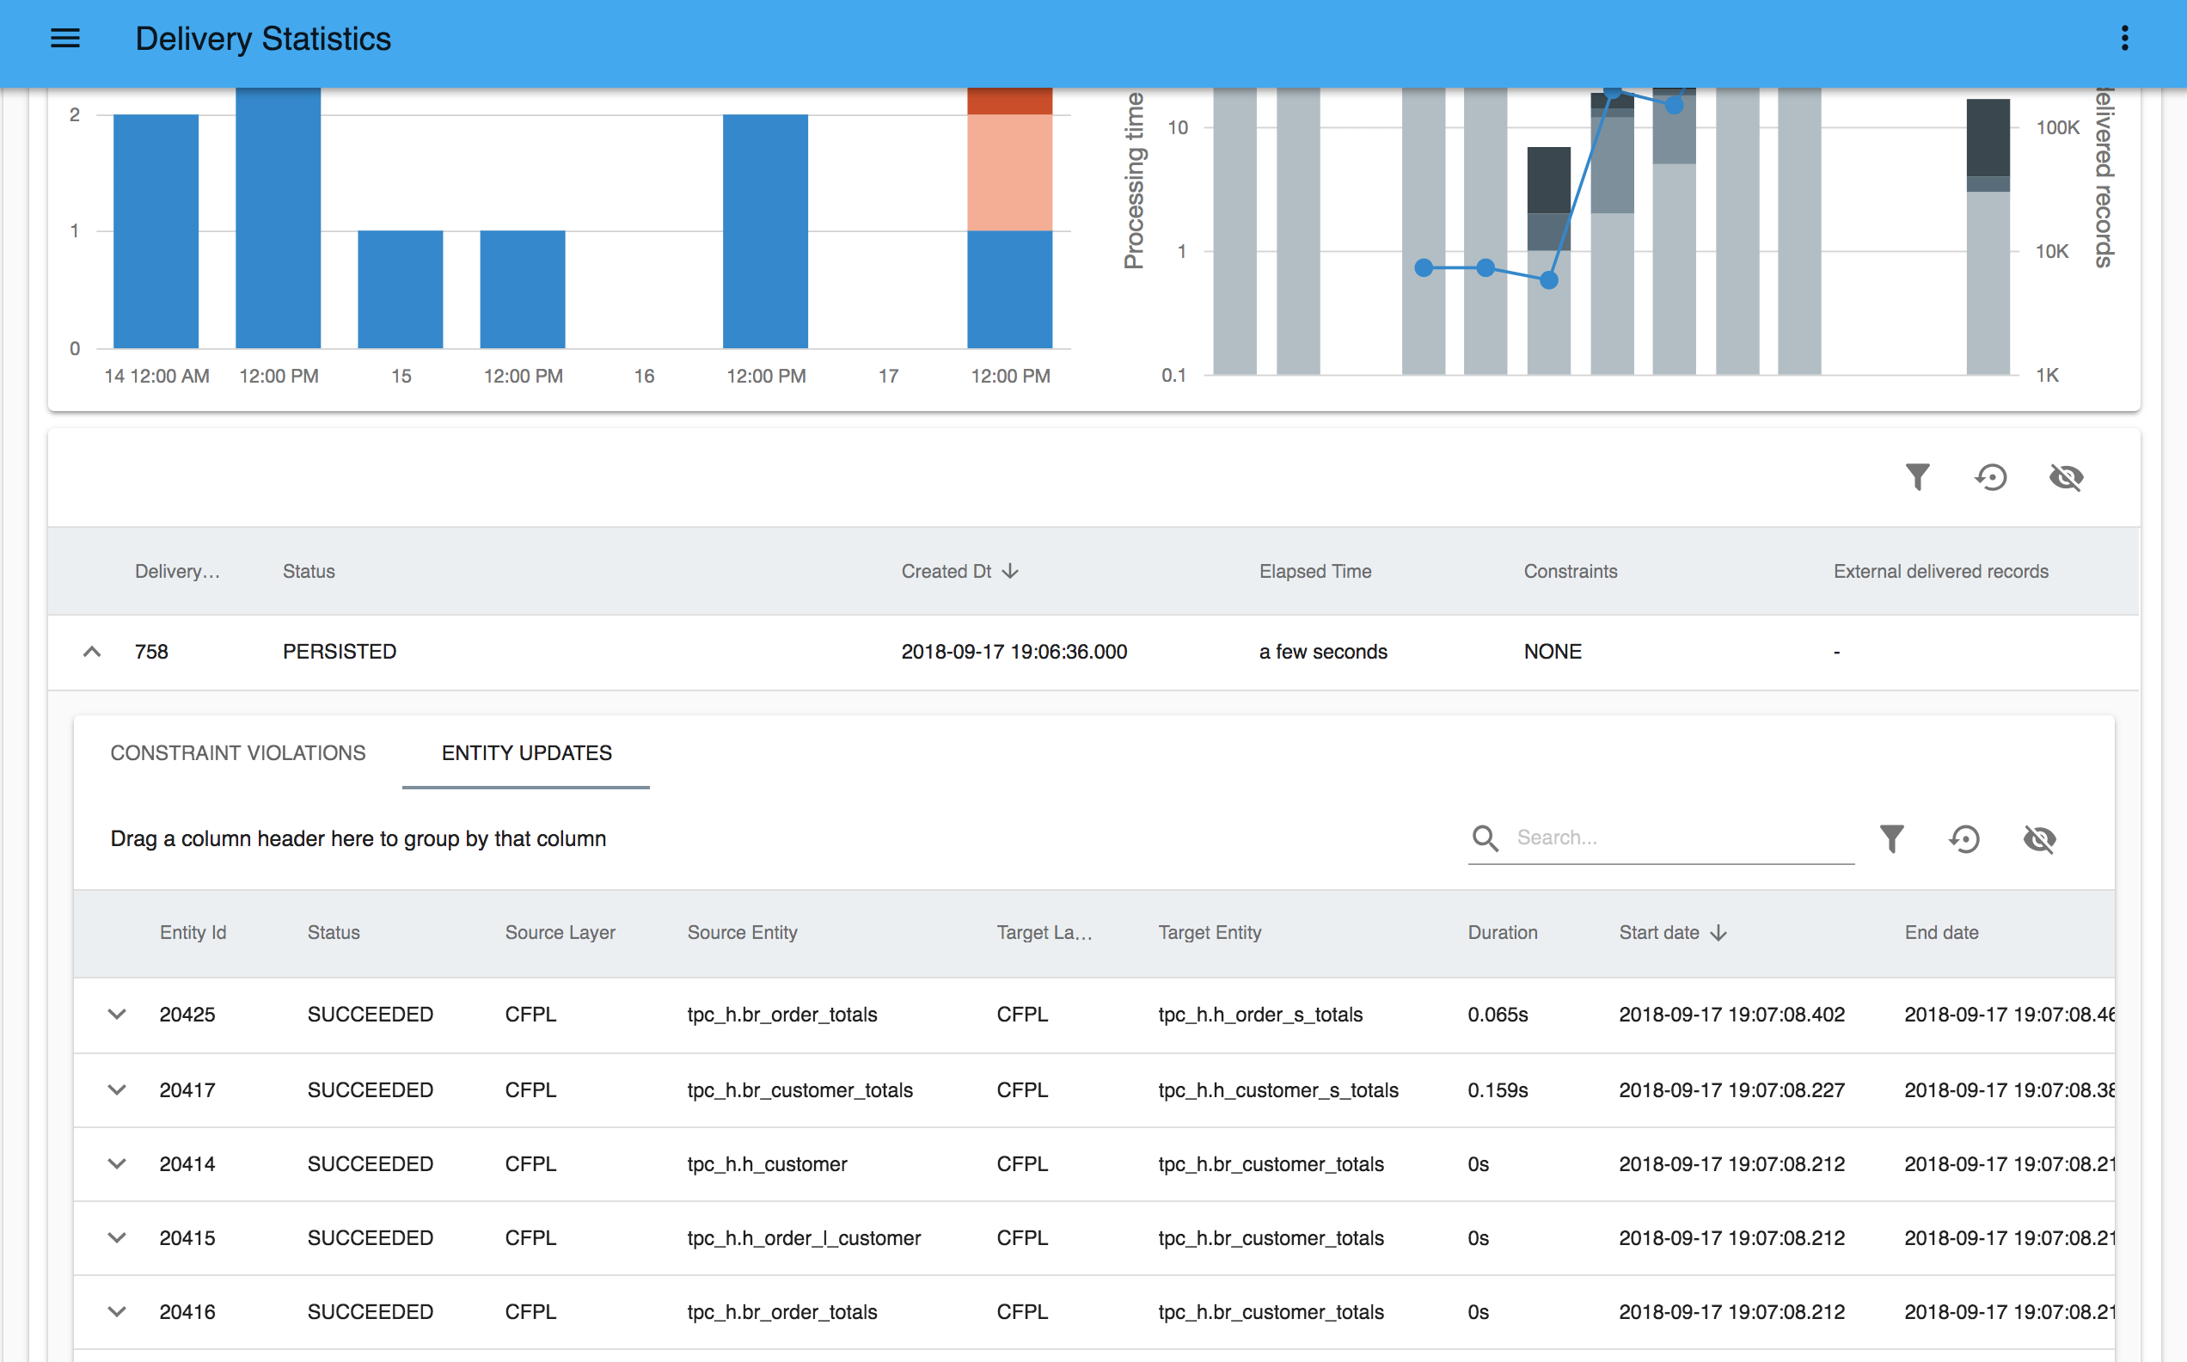
Task: Click the reset history icon in deliveries toolbar
Action: [x=1992, y=476]
